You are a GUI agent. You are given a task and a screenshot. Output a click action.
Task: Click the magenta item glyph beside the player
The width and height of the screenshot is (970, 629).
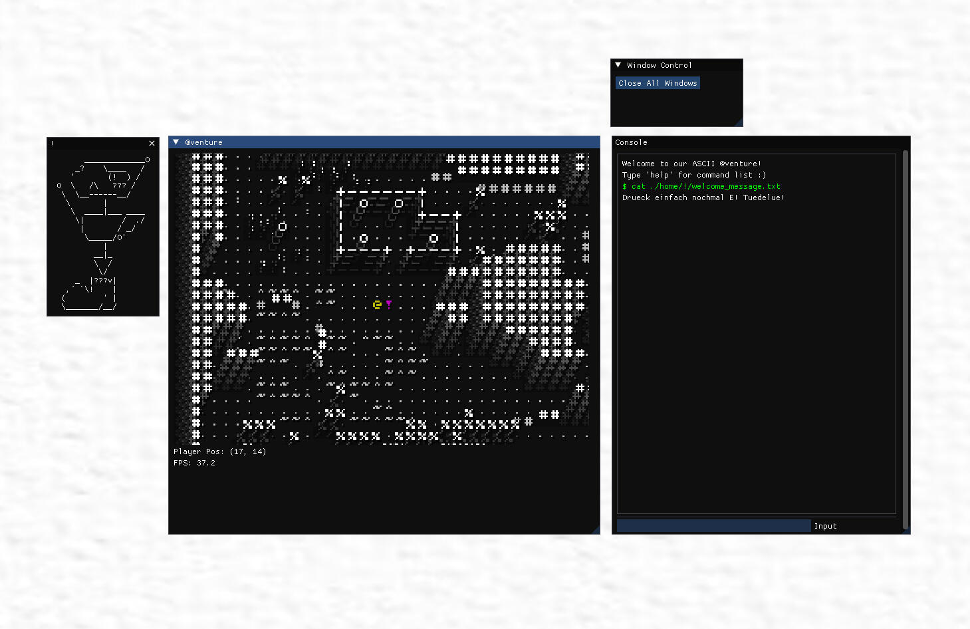389,305
